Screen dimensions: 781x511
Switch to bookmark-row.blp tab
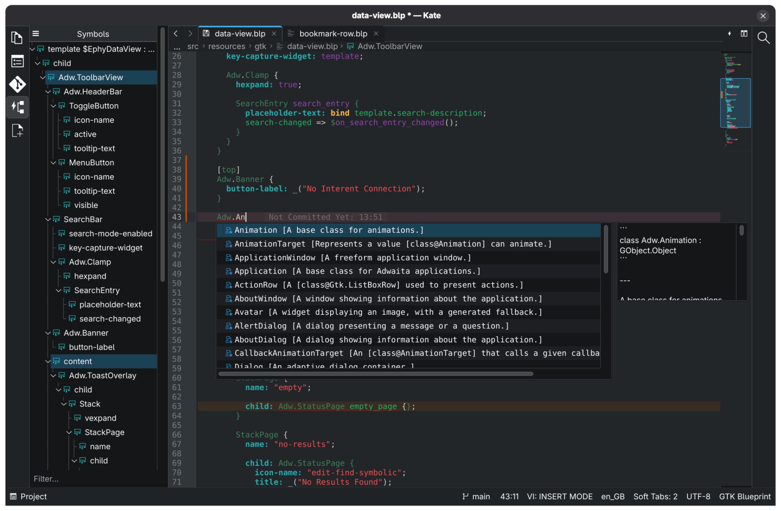click(x=333, y=33)
